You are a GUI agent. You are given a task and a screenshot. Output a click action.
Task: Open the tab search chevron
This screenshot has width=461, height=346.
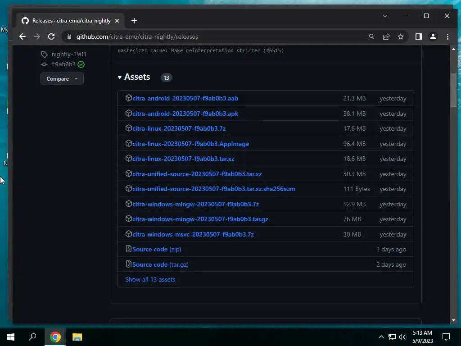pyautogui.click(x=385, y=16)
